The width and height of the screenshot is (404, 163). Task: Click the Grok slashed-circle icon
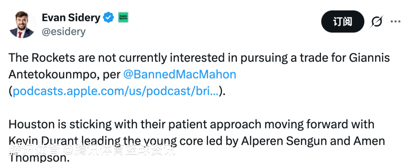coord(376,22)
